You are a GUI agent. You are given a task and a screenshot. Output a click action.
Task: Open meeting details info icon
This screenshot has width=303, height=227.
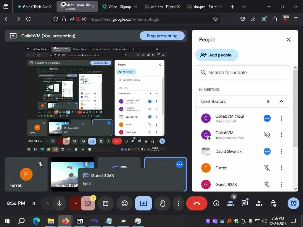click(x=216, y=203)
